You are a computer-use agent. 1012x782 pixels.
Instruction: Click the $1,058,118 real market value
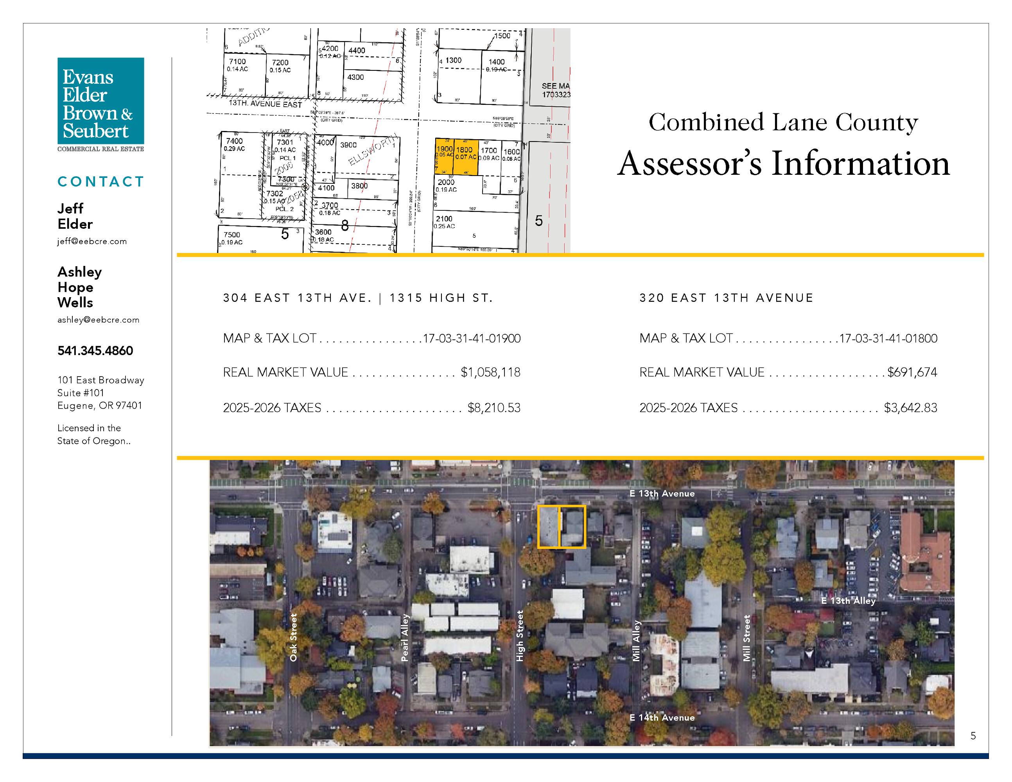click(x=490, y=373)
